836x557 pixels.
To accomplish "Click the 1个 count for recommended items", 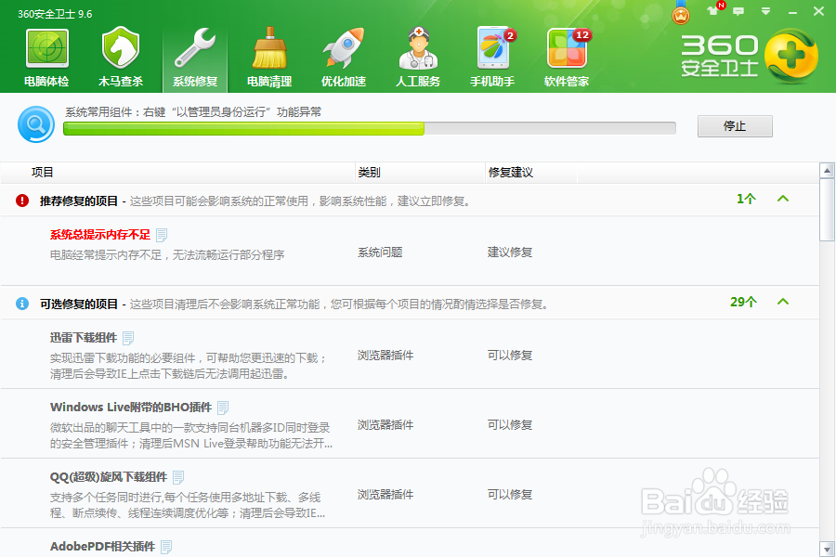I will [x=746, y=199].
